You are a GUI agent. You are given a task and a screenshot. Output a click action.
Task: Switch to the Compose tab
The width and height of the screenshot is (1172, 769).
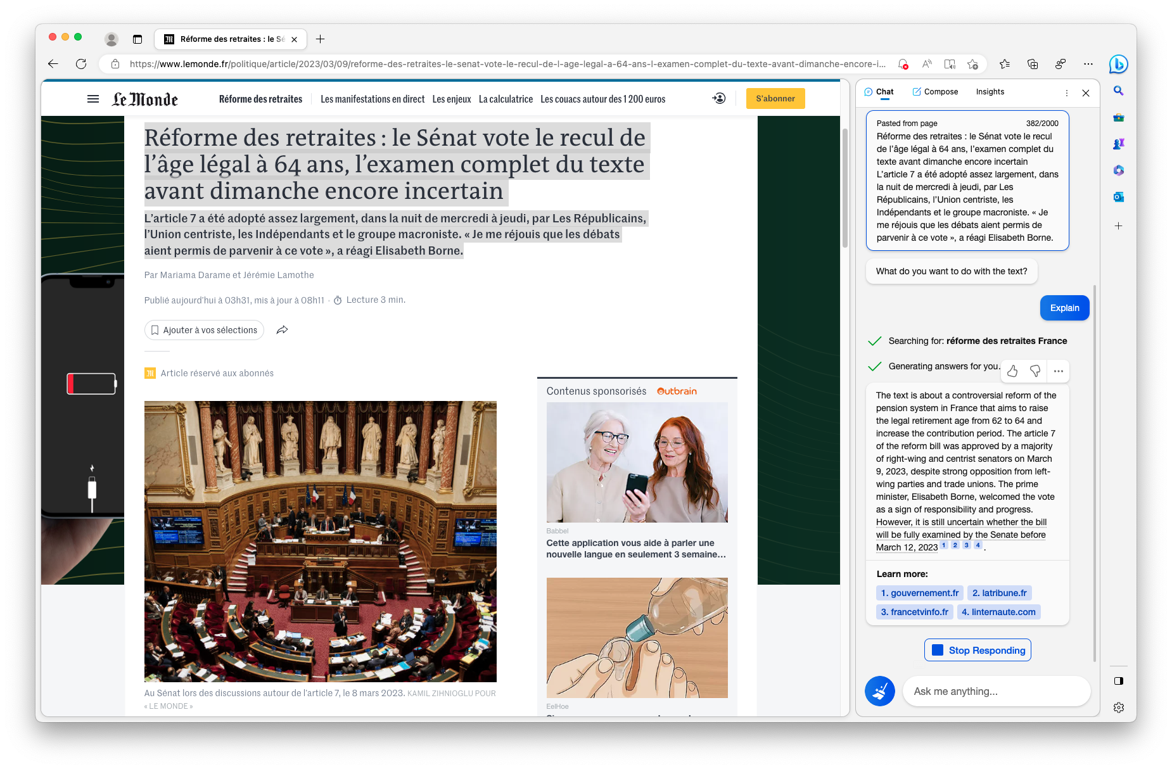[x=935, y=92]
